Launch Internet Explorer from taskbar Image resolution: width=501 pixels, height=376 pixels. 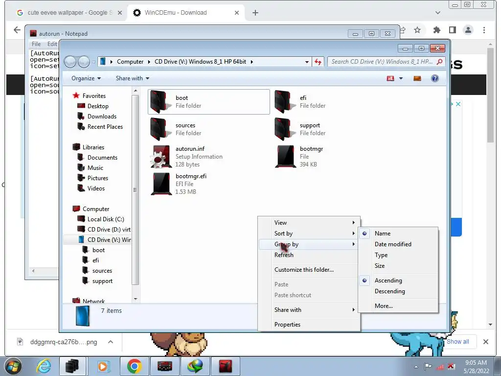(44, 366)
